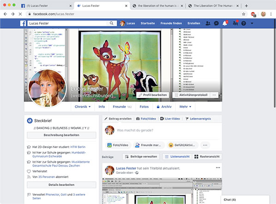Open the 35 Personen followers link

(x=47, y=177)
